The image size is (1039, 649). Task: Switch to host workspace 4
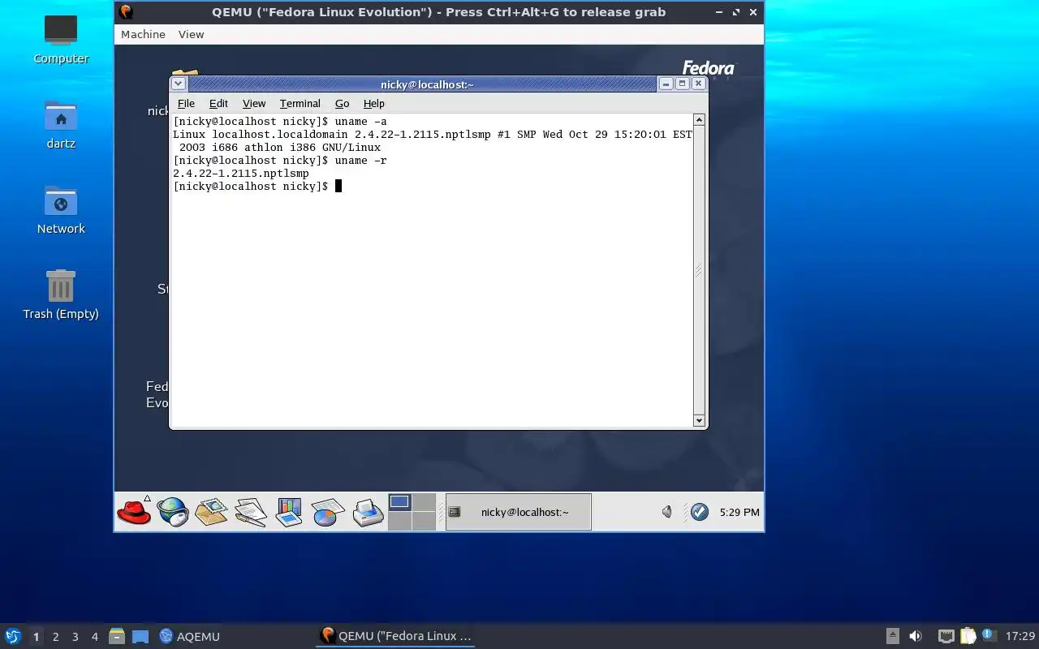pos(95,637)
